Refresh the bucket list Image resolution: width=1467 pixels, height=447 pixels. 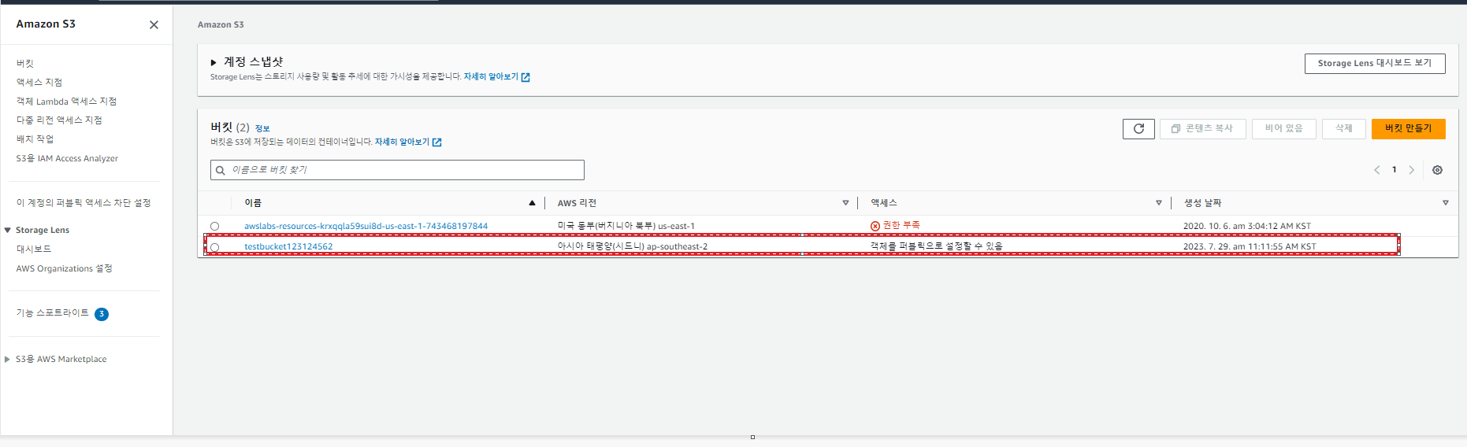point(1138,129)
